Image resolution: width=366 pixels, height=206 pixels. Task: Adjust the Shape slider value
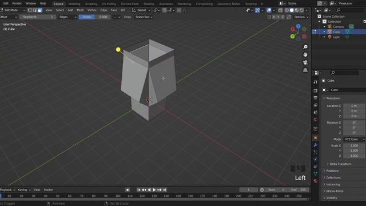click(x=94, y=17)
